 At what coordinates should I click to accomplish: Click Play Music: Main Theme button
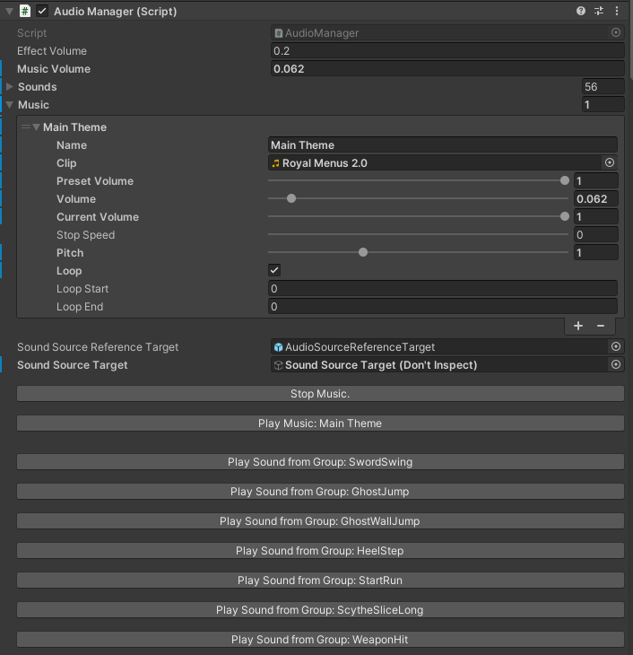pyautogui.click(x=320, y=424)
